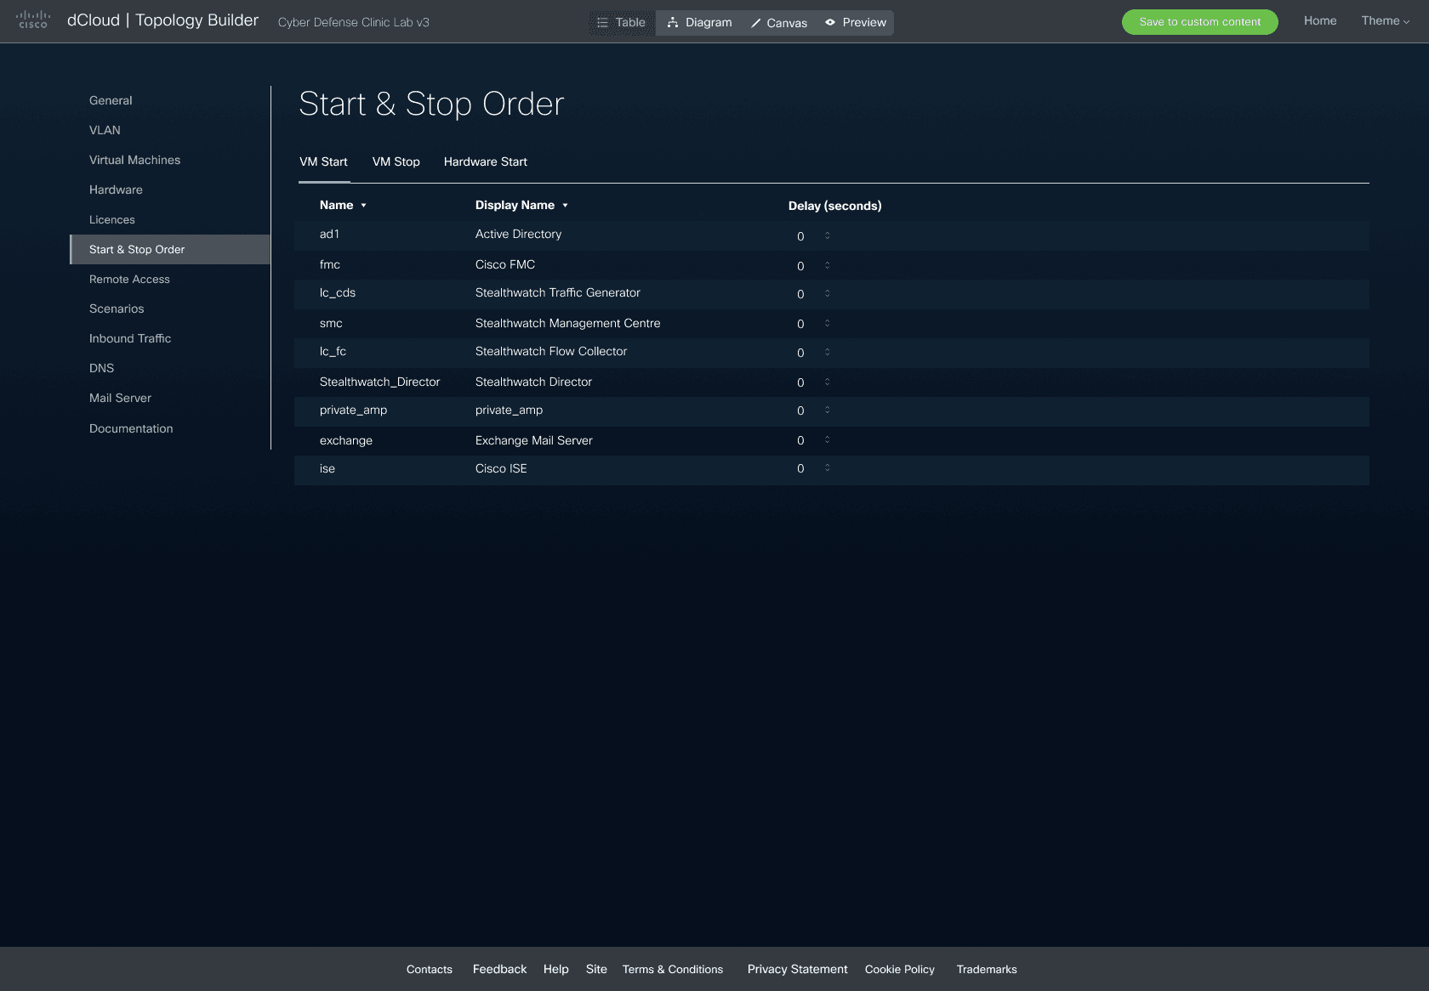The image size is (1429, 991).
Task: Click delay value field for Active Directory
Action: coord(802,236)
